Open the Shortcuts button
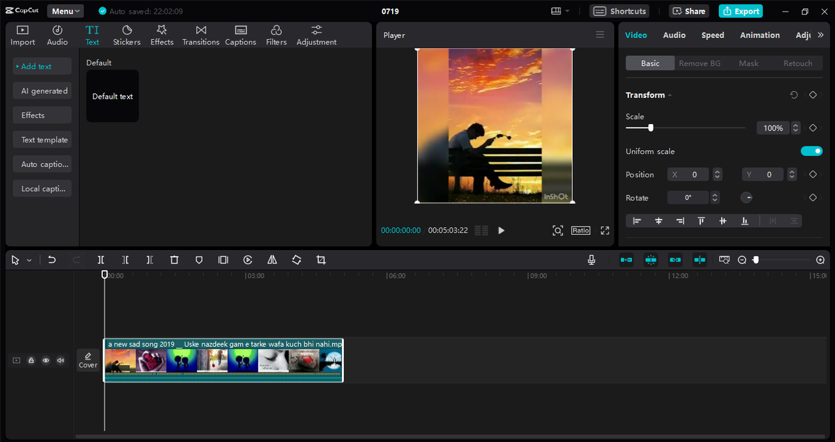835x442 pixels. (x=619, y=11)
